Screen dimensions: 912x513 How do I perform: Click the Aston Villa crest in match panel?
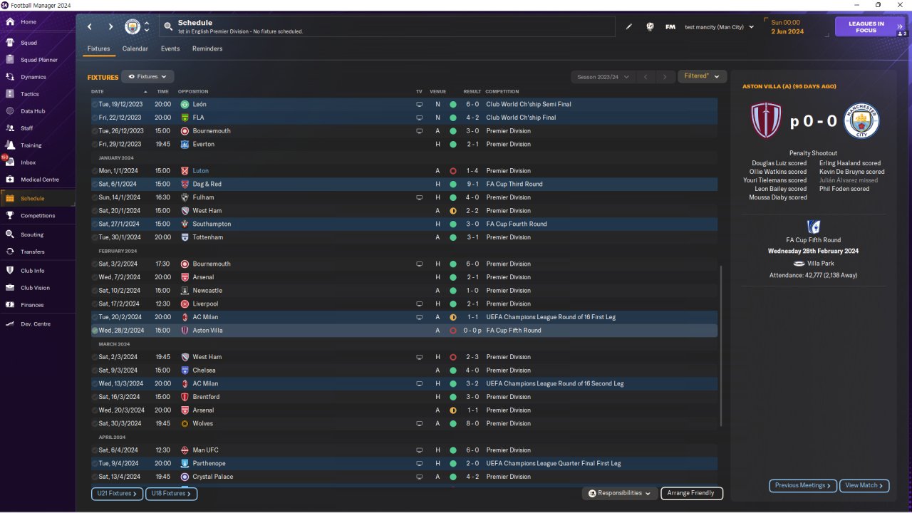coord(767,121)
